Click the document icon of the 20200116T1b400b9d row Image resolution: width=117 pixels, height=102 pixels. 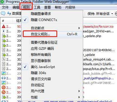(4, 50)
